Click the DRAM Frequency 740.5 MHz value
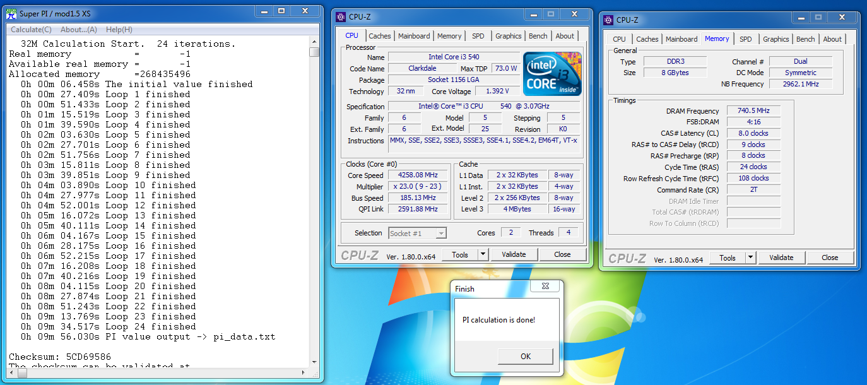The image size is (867, 385). (753, 110)
